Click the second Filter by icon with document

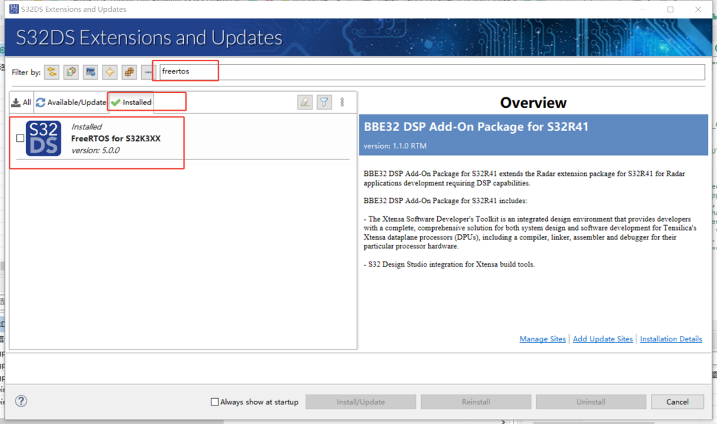(x=71, y=72)
